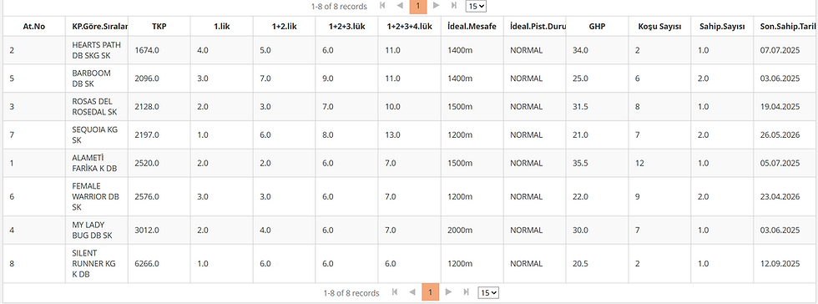
Task: Open top rows-per-page dropdown
Action: tap(476, 7)
